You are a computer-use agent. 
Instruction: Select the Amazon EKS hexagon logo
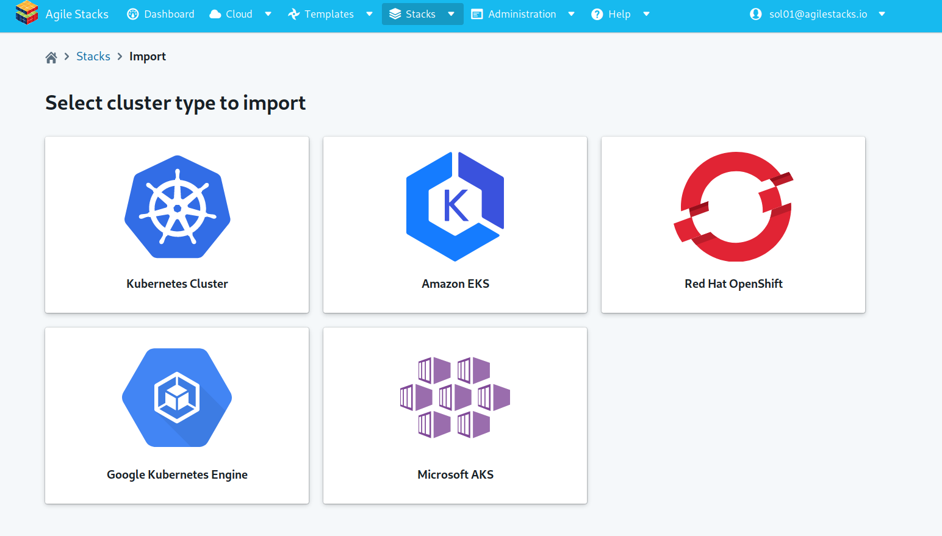pos(455,207)
